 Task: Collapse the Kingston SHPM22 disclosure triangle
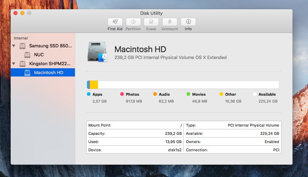click(14, 63)
